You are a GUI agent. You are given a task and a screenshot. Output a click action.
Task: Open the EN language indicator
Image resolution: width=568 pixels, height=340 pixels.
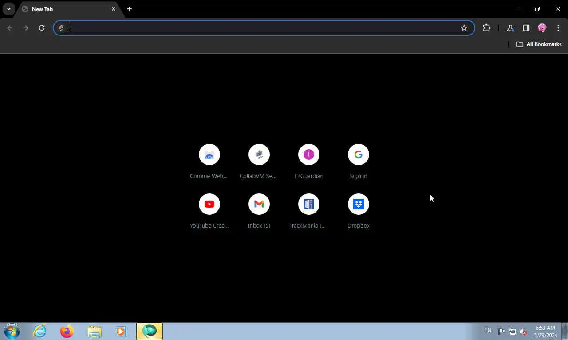[488, 330]
